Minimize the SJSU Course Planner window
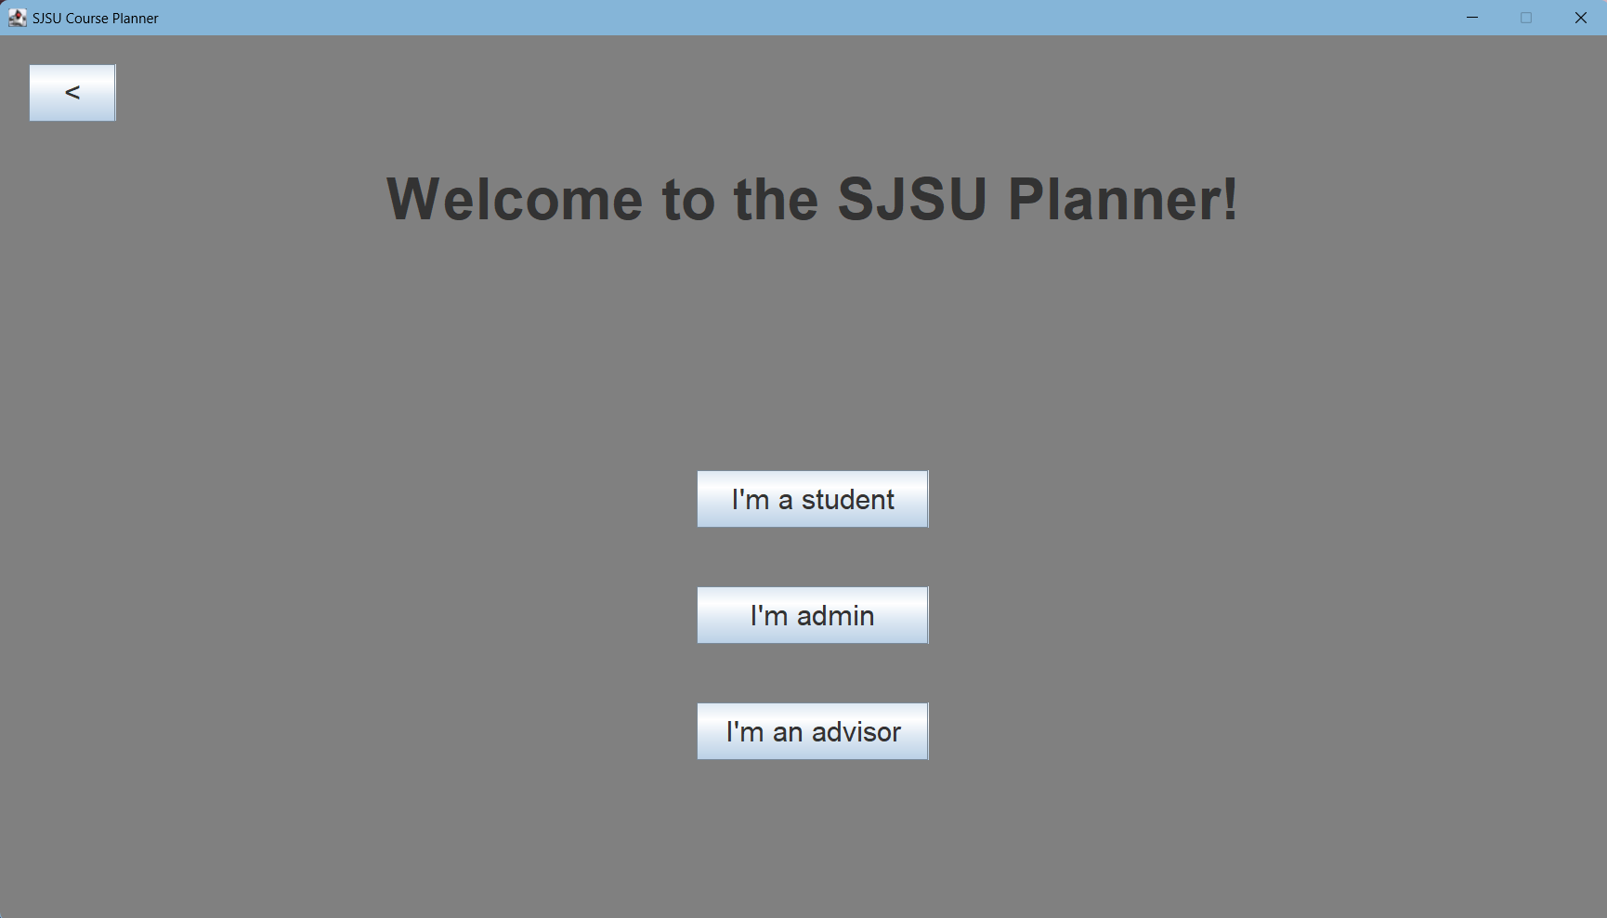This screenshot has height=918, width=1607. click(1471, 17)
